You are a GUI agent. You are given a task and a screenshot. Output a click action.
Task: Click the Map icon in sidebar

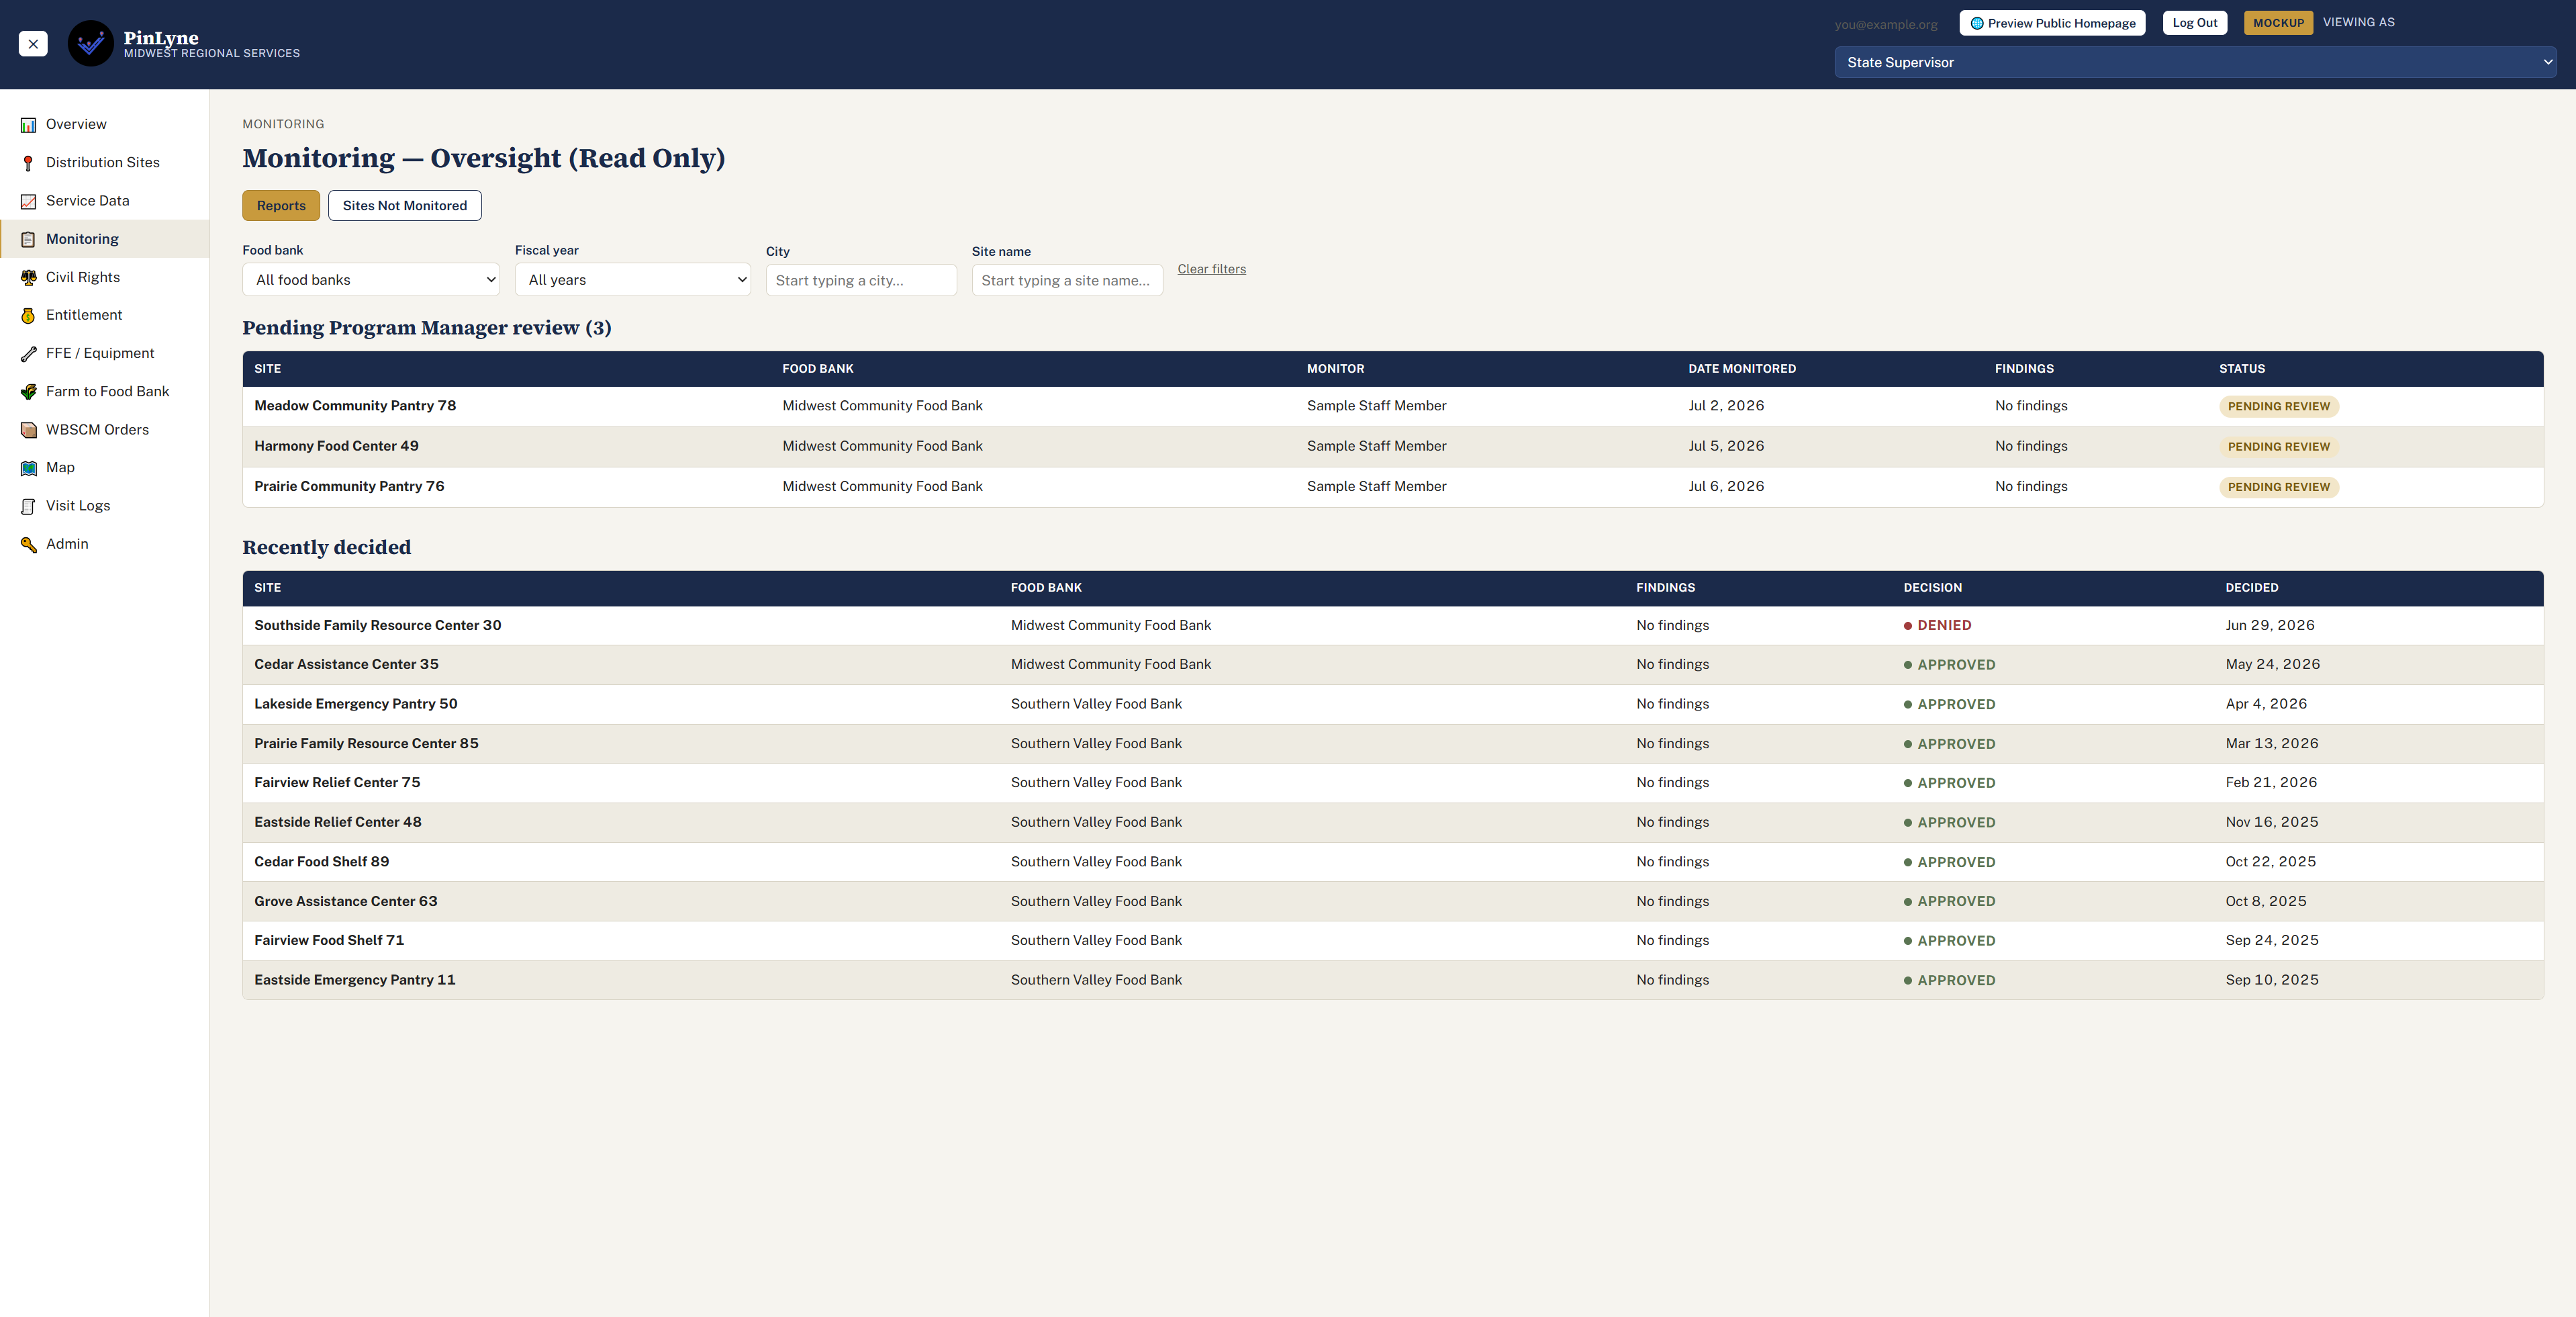pyautogui.click(x=28, y=468)
